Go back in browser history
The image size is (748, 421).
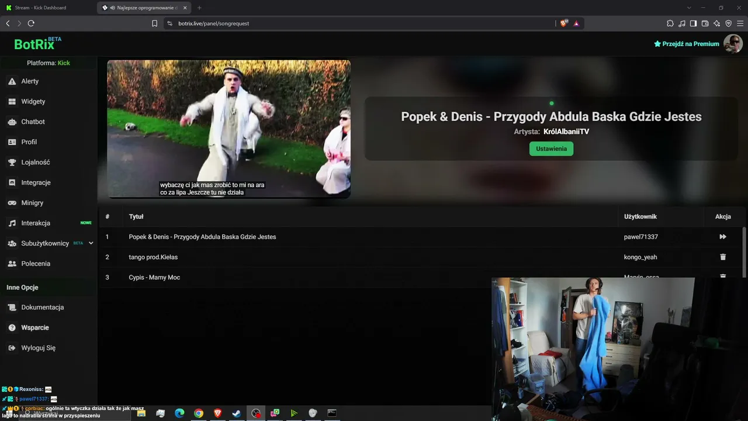(8, 23)
